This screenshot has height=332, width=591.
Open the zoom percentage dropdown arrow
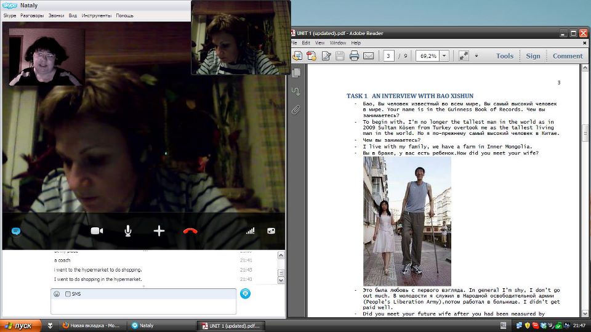(444, 56)
